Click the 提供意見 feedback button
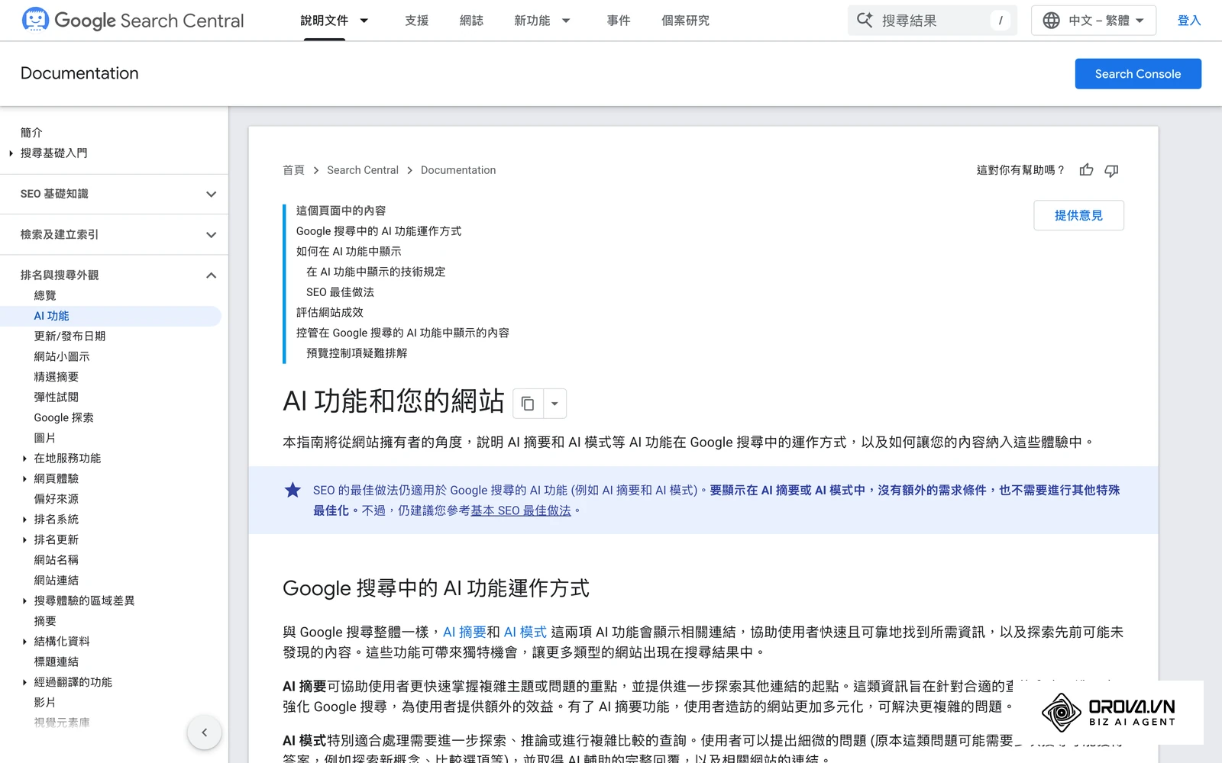Viewport: 1222px width, 763px height. click(x=1078, y=215)
